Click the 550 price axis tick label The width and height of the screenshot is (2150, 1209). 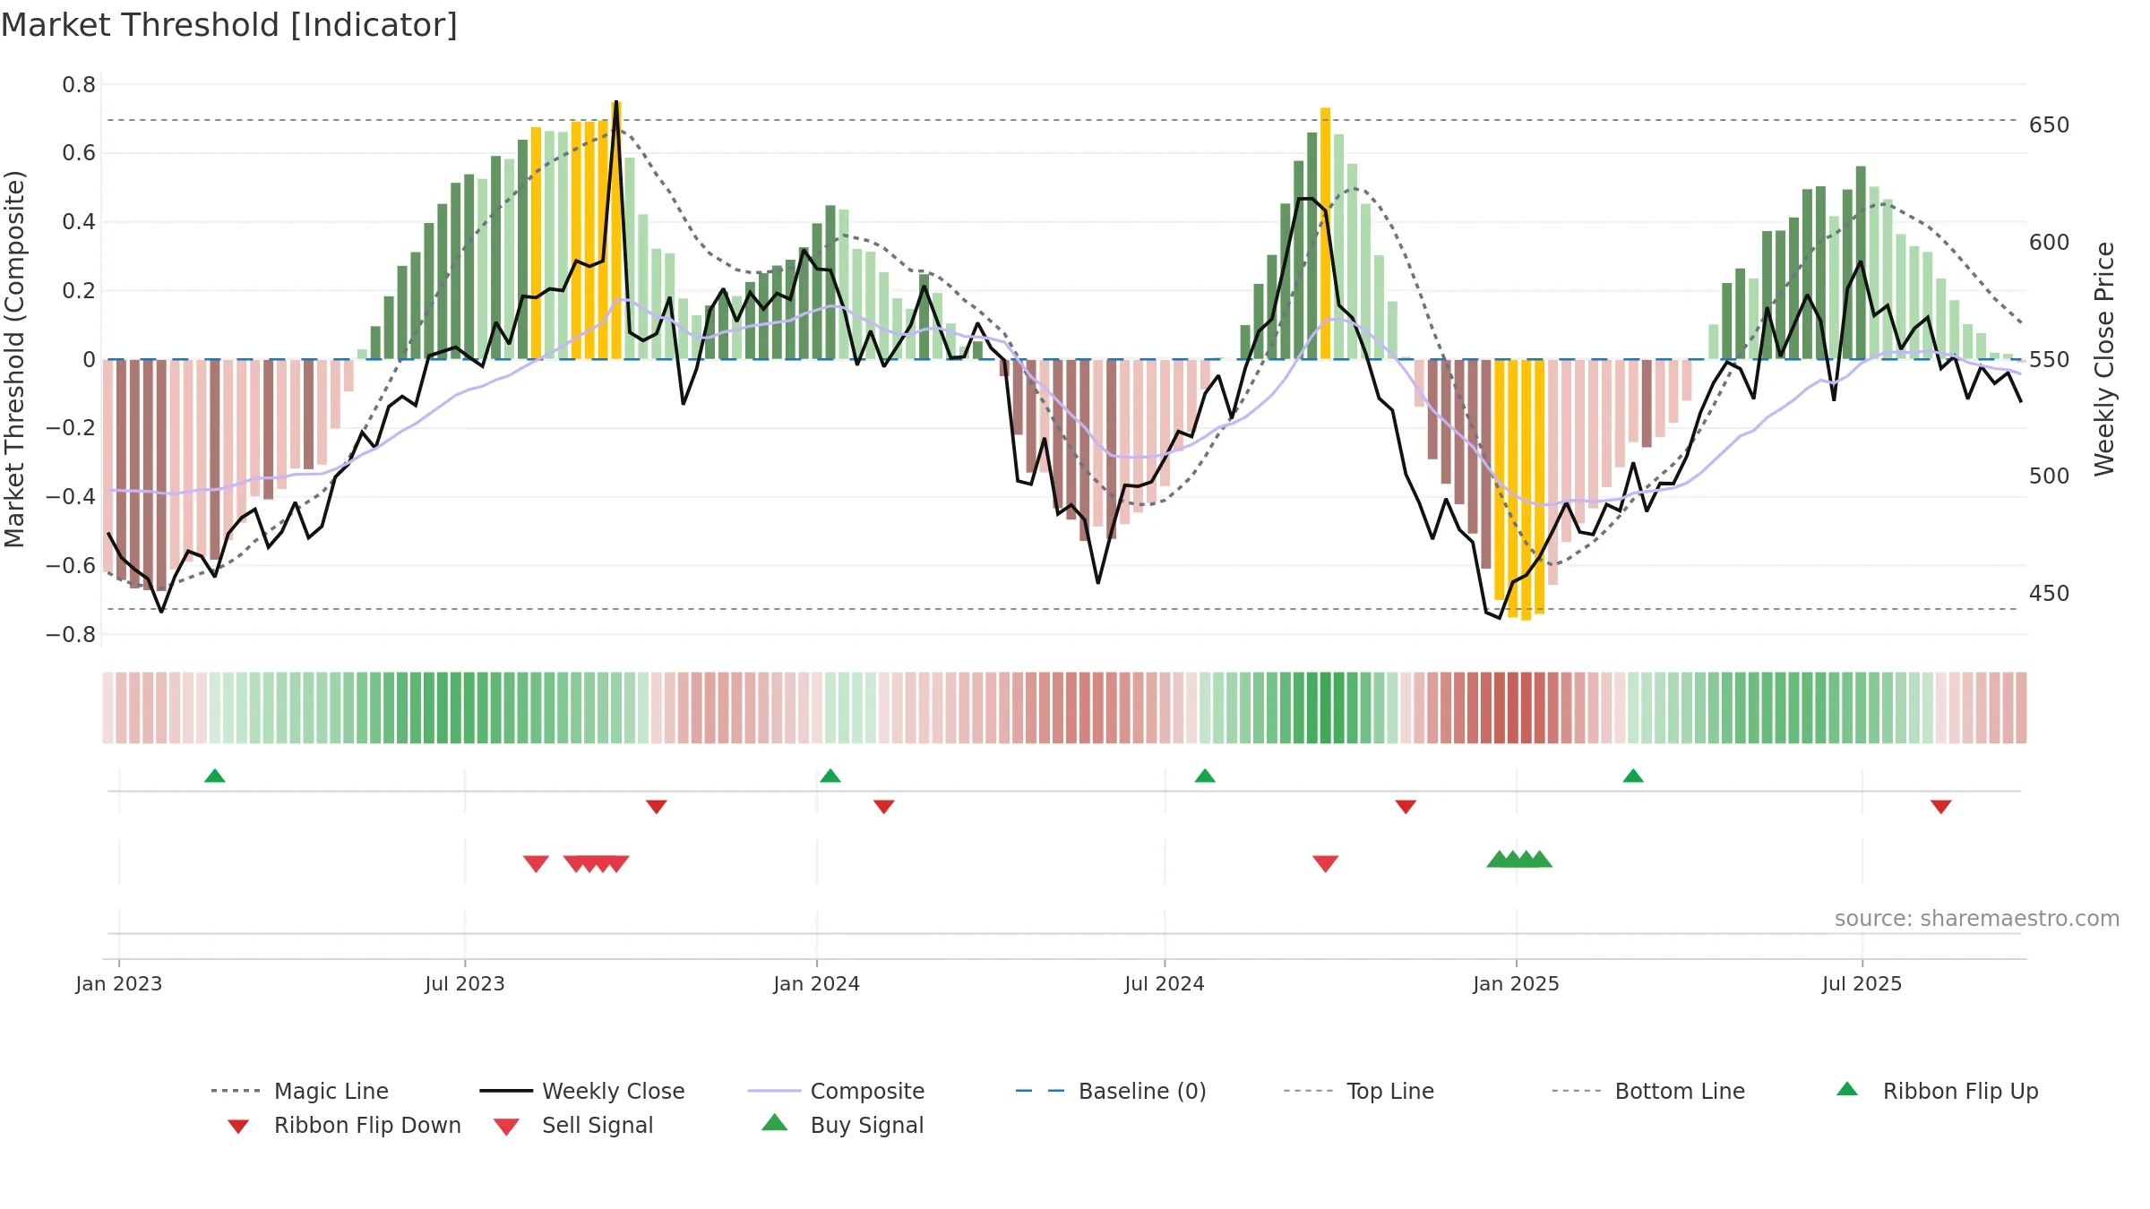[2050, 360]
